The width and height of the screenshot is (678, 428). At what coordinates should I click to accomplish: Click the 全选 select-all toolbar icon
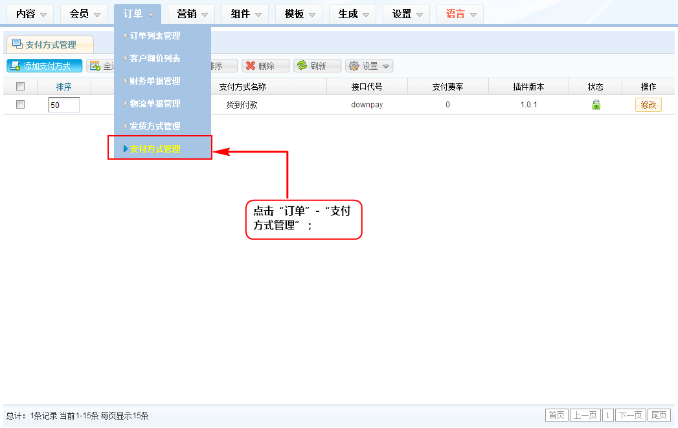(x=95, y=66)
